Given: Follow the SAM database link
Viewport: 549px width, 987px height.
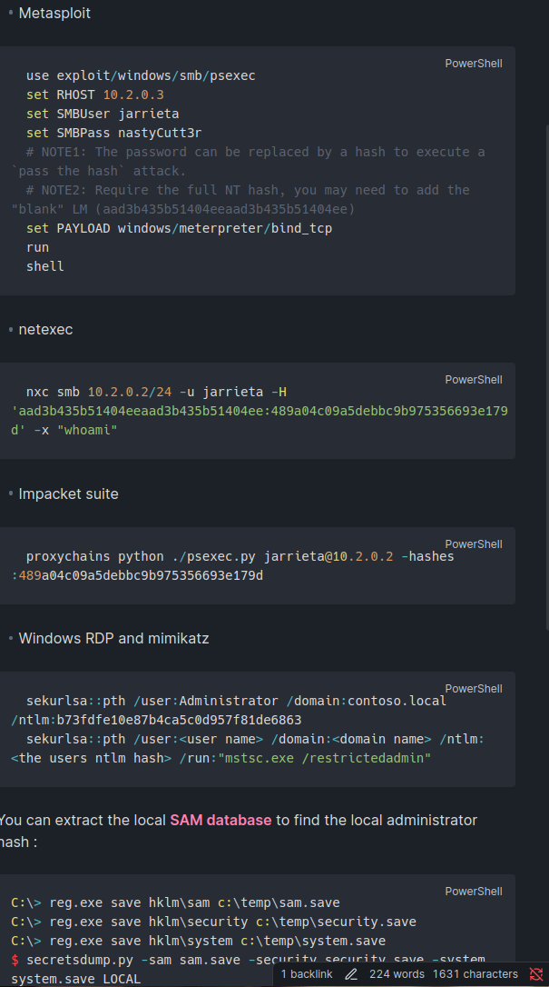Looking at the screenshot, I should (x=221, y=820).
